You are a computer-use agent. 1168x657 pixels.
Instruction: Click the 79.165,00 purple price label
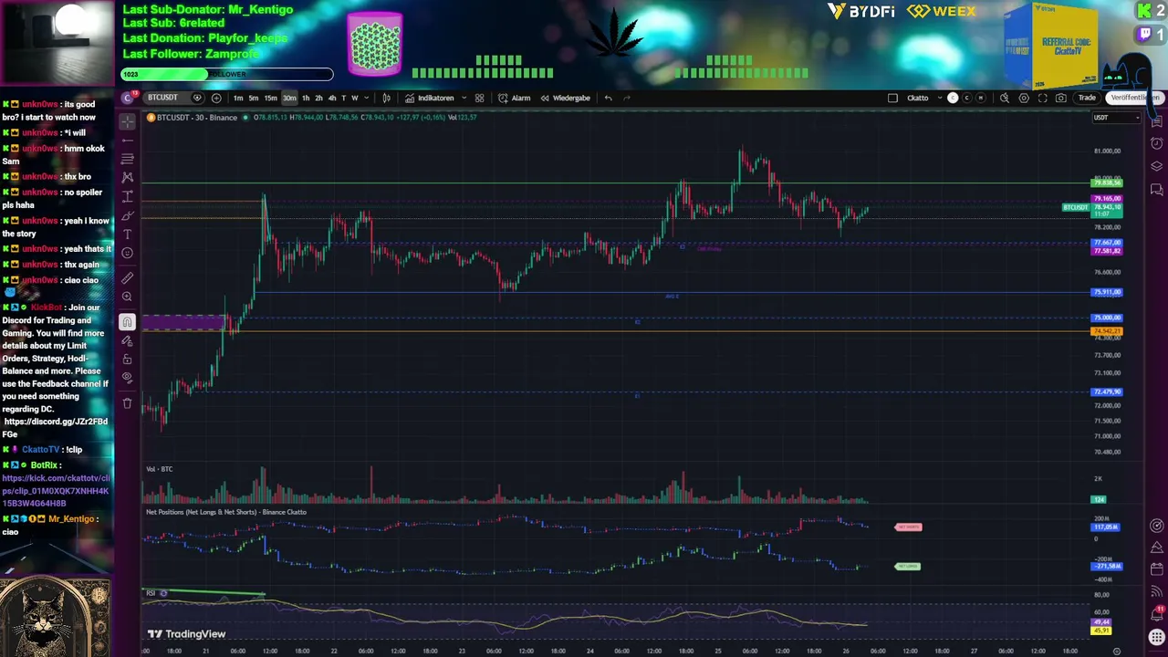pyautogui.click(x=1107, y=198)
